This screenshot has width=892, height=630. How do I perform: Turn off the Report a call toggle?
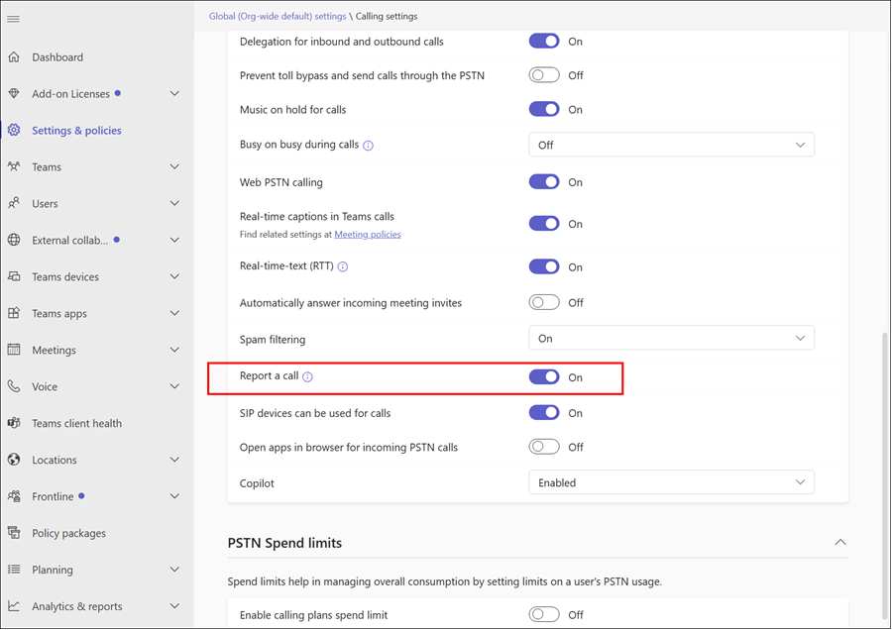tap(544, 377)
